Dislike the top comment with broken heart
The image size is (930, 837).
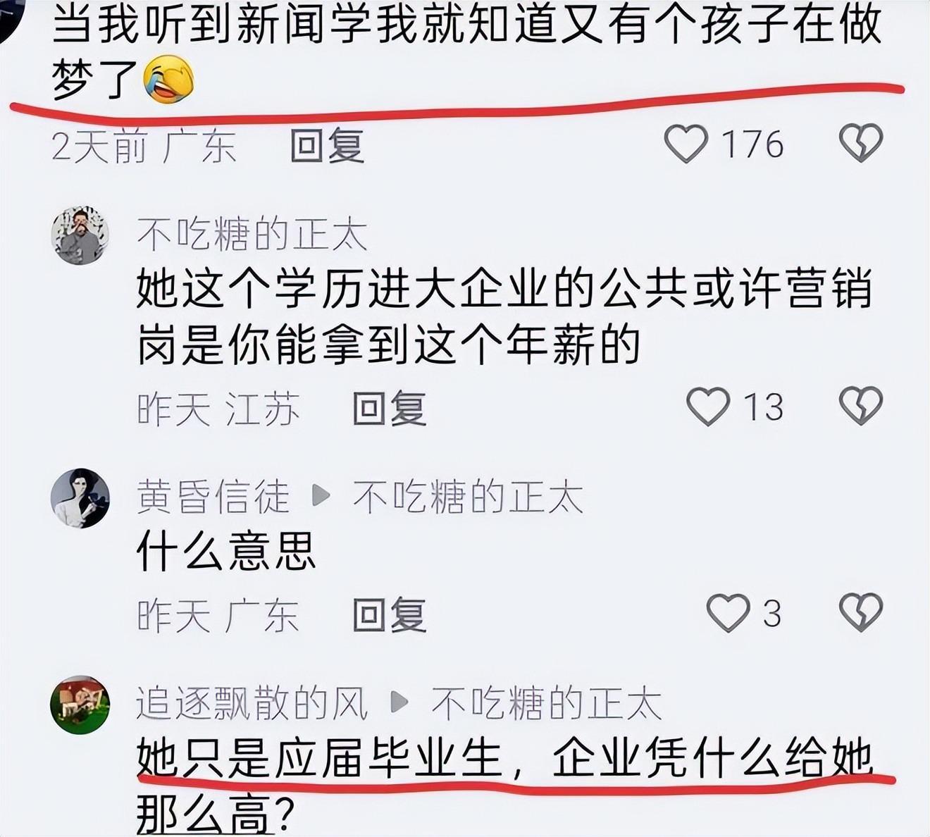coord(861,143)
